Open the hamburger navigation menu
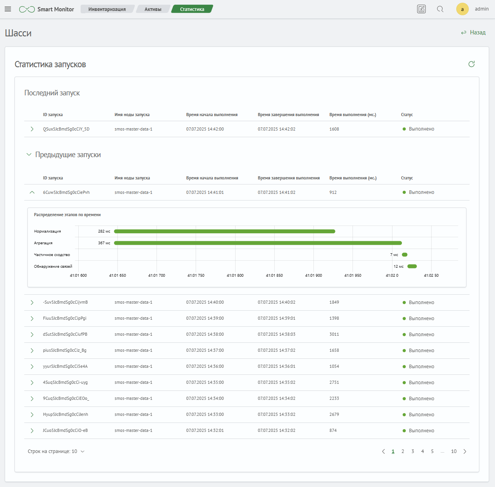The image size is (495, 487). pyautogui.click(x=8, y=9)
